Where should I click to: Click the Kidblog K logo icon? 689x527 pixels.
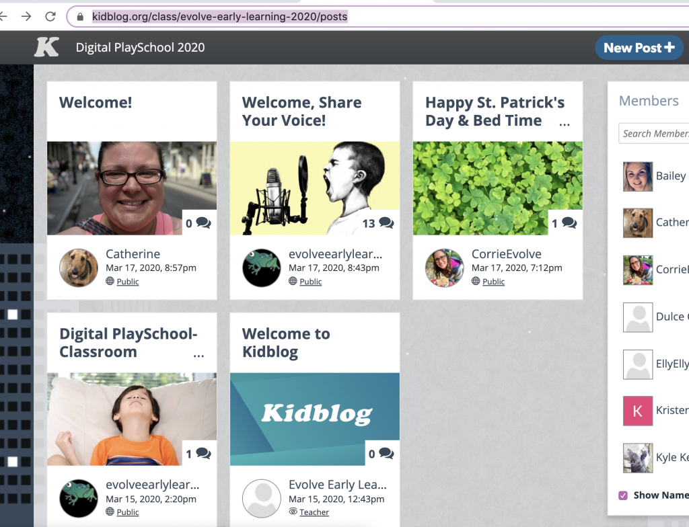(x=47, y=47)
